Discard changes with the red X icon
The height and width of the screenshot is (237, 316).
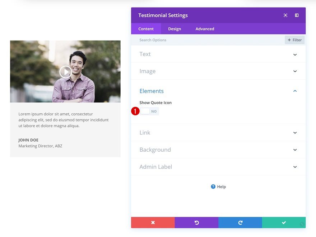tap(153, 222)
